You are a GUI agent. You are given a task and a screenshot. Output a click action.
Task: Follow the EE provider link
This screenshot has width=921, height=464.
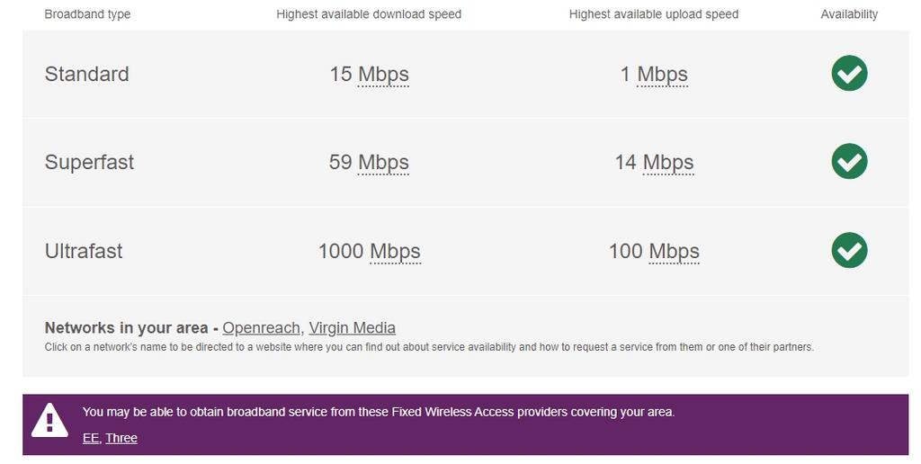90,438
